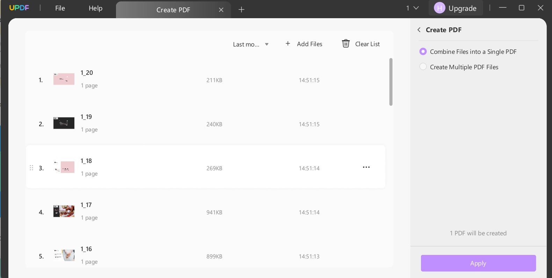This screenshot has height=278, width=552.
Task: Click the UPDF logo
Action: point(19,8)
